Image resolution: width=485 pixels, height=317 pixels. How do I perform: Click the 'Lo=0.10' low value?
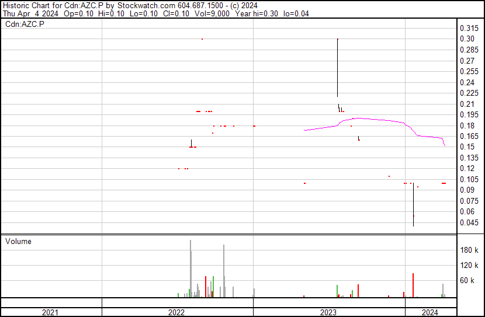(x=144, y=13)
